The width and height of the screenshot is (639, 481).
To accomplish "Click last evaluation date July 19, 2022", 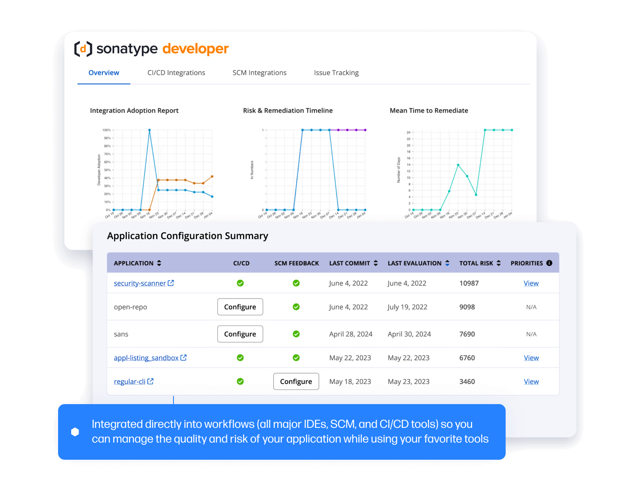I will click(407, 307).
